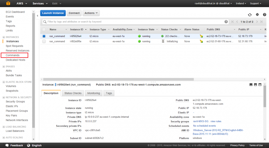
Task: Click alarm icon for instance i-6f5620e4
Action: (x=201, y=36)
